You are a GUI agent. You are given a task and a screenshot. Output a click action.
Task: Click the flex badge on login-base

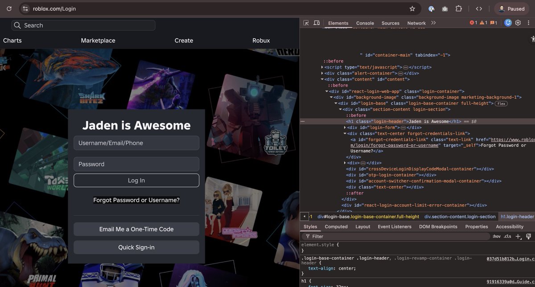(x=501, y=103)
